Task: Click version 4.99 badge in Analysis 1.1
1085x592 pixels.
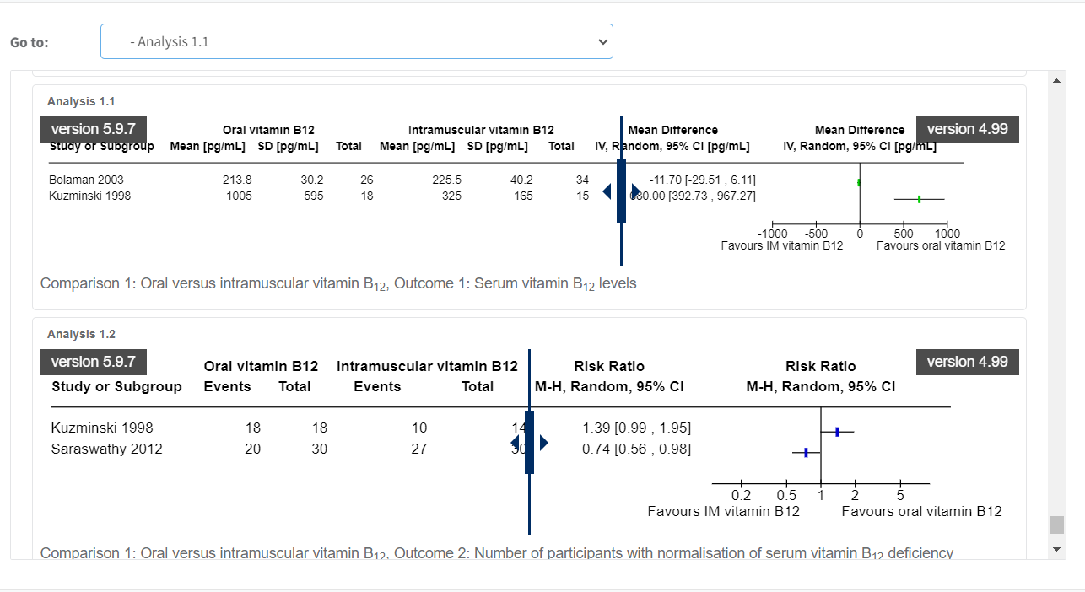Action: (967, 129)
